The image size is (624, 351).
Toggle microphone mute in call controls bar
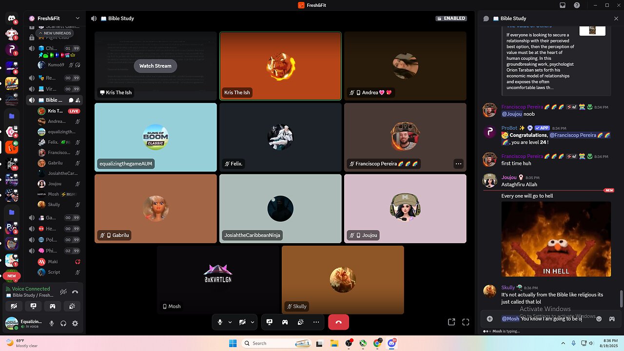click(x=220, y=322)
